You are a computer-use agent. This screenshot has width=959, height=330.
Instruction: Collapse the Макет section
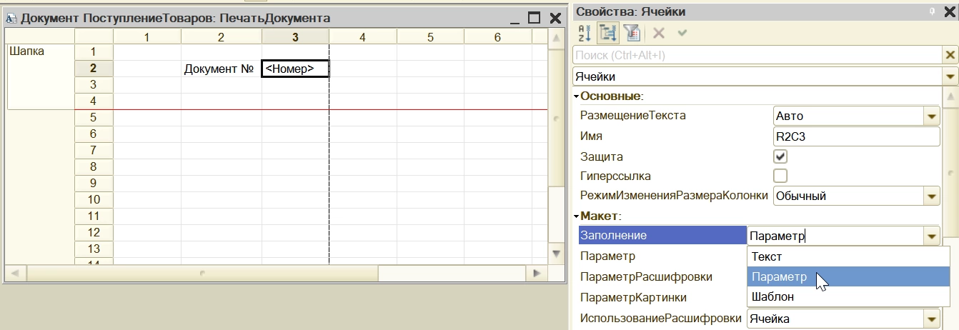click(576, 216)
